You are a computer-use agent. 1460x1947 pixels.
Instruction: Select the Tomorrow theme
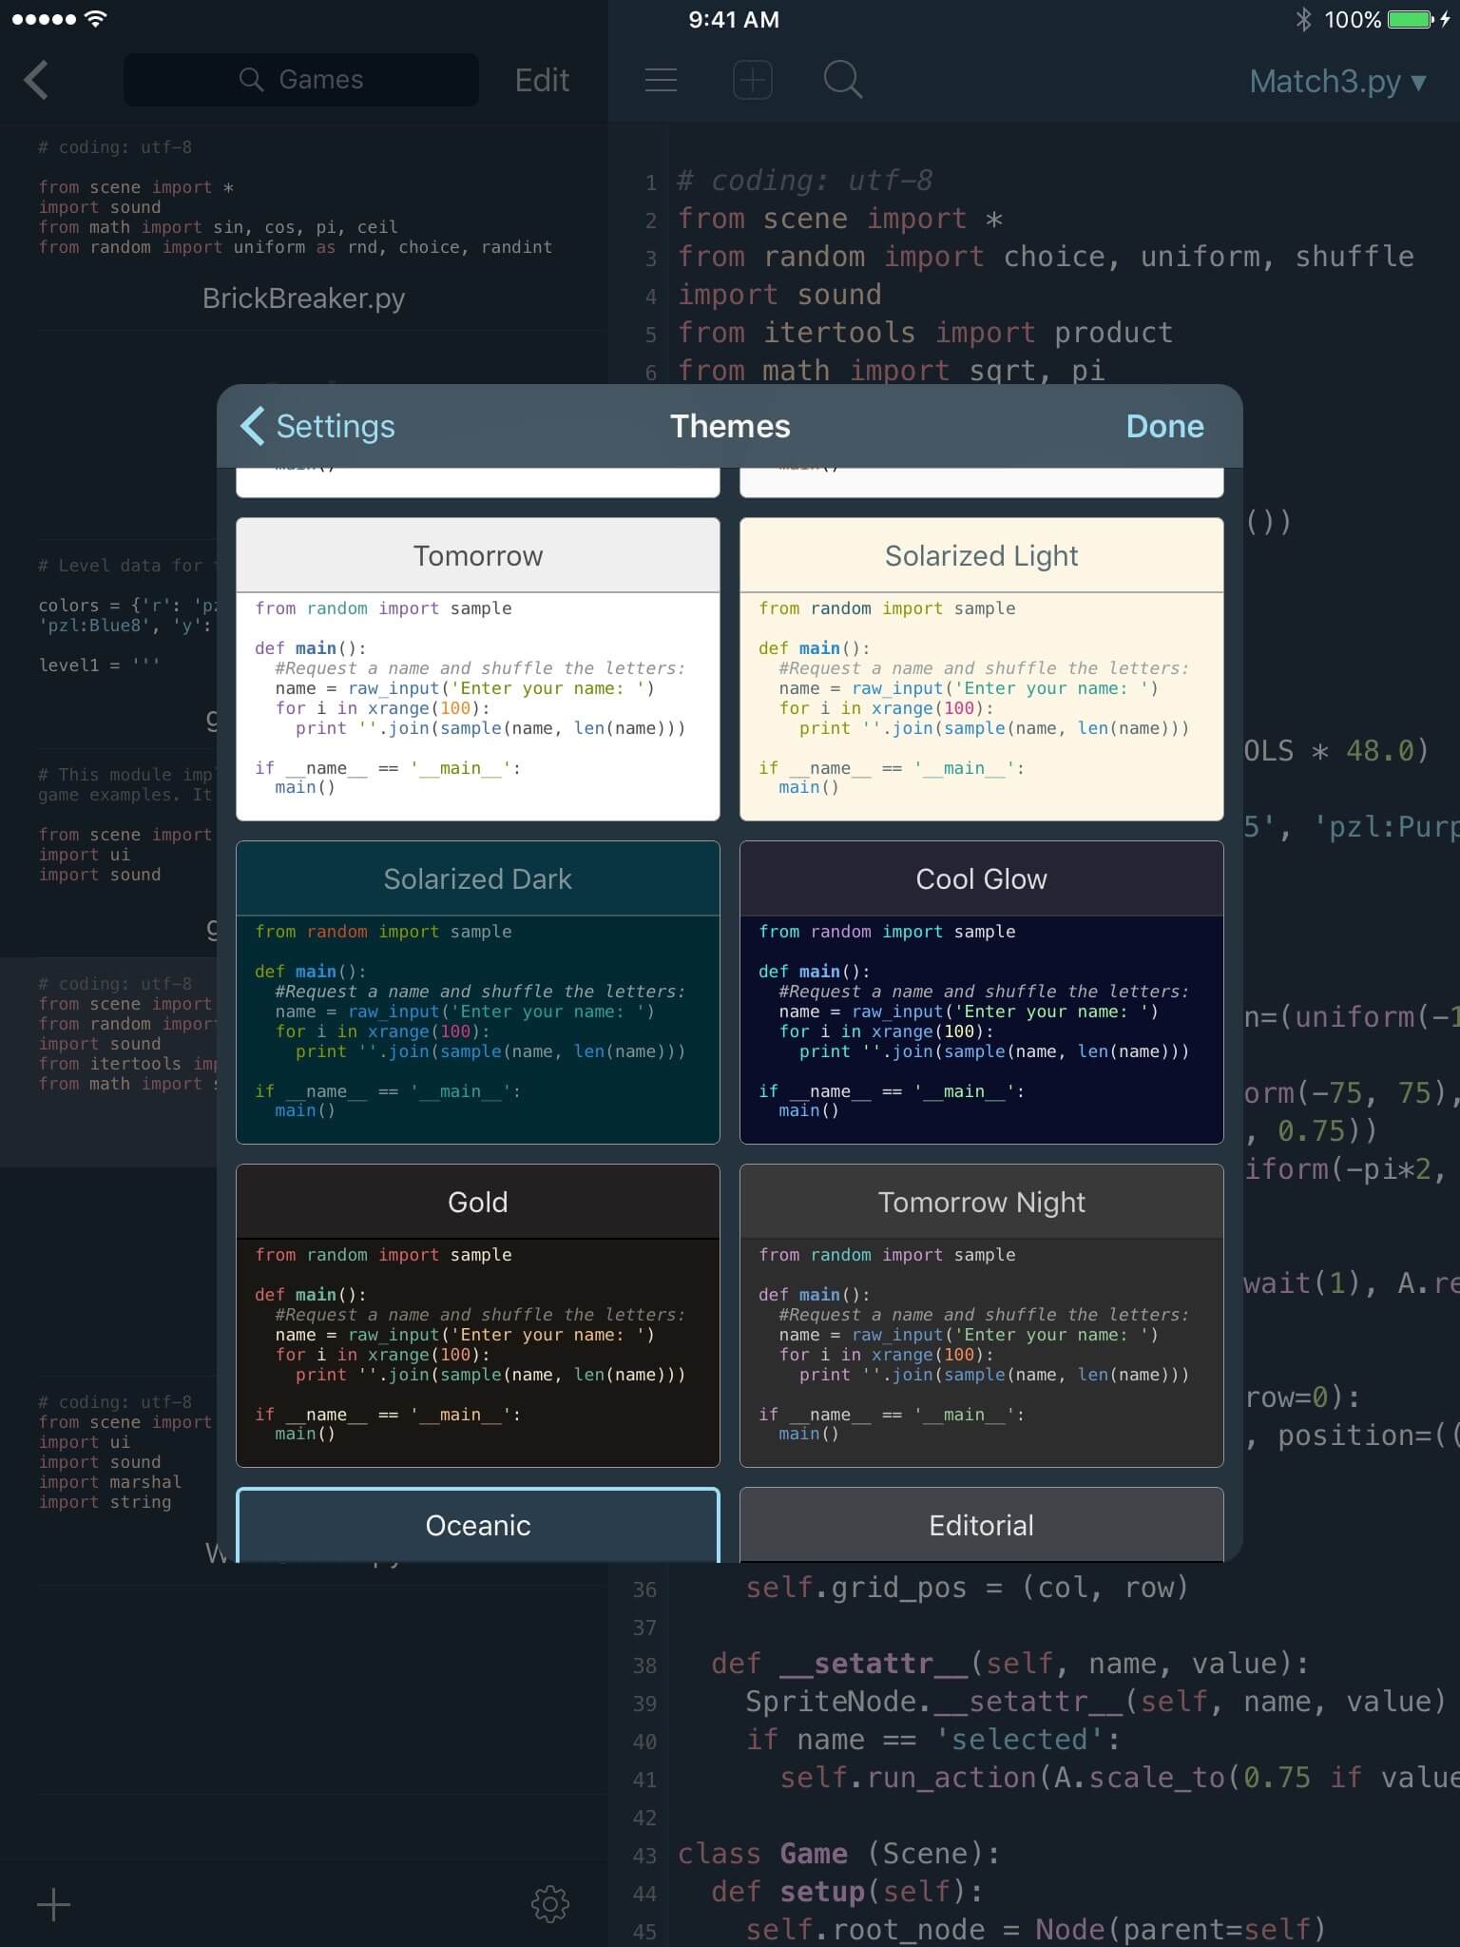click(x=477, y=668)
